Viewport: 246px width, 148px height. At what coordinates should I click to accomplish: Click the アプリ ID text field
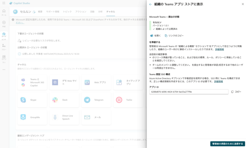189,92
